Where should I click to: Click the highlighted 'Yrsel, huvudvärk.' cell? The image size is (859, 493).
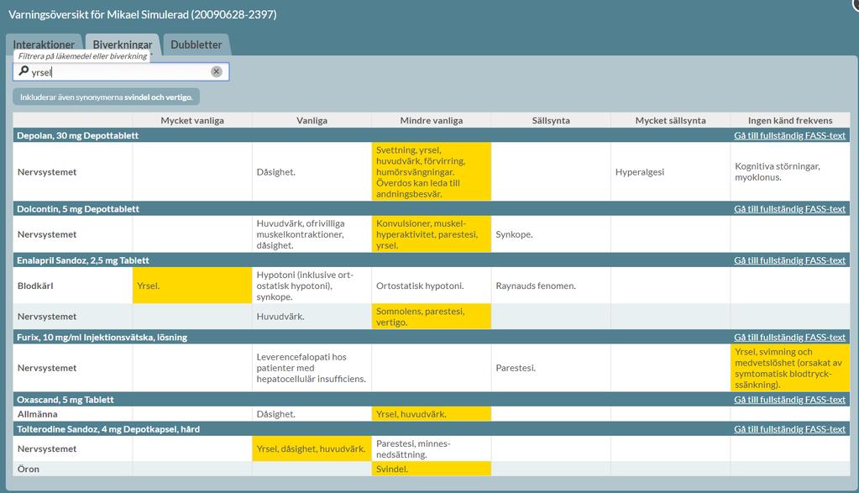pos(431,414)
